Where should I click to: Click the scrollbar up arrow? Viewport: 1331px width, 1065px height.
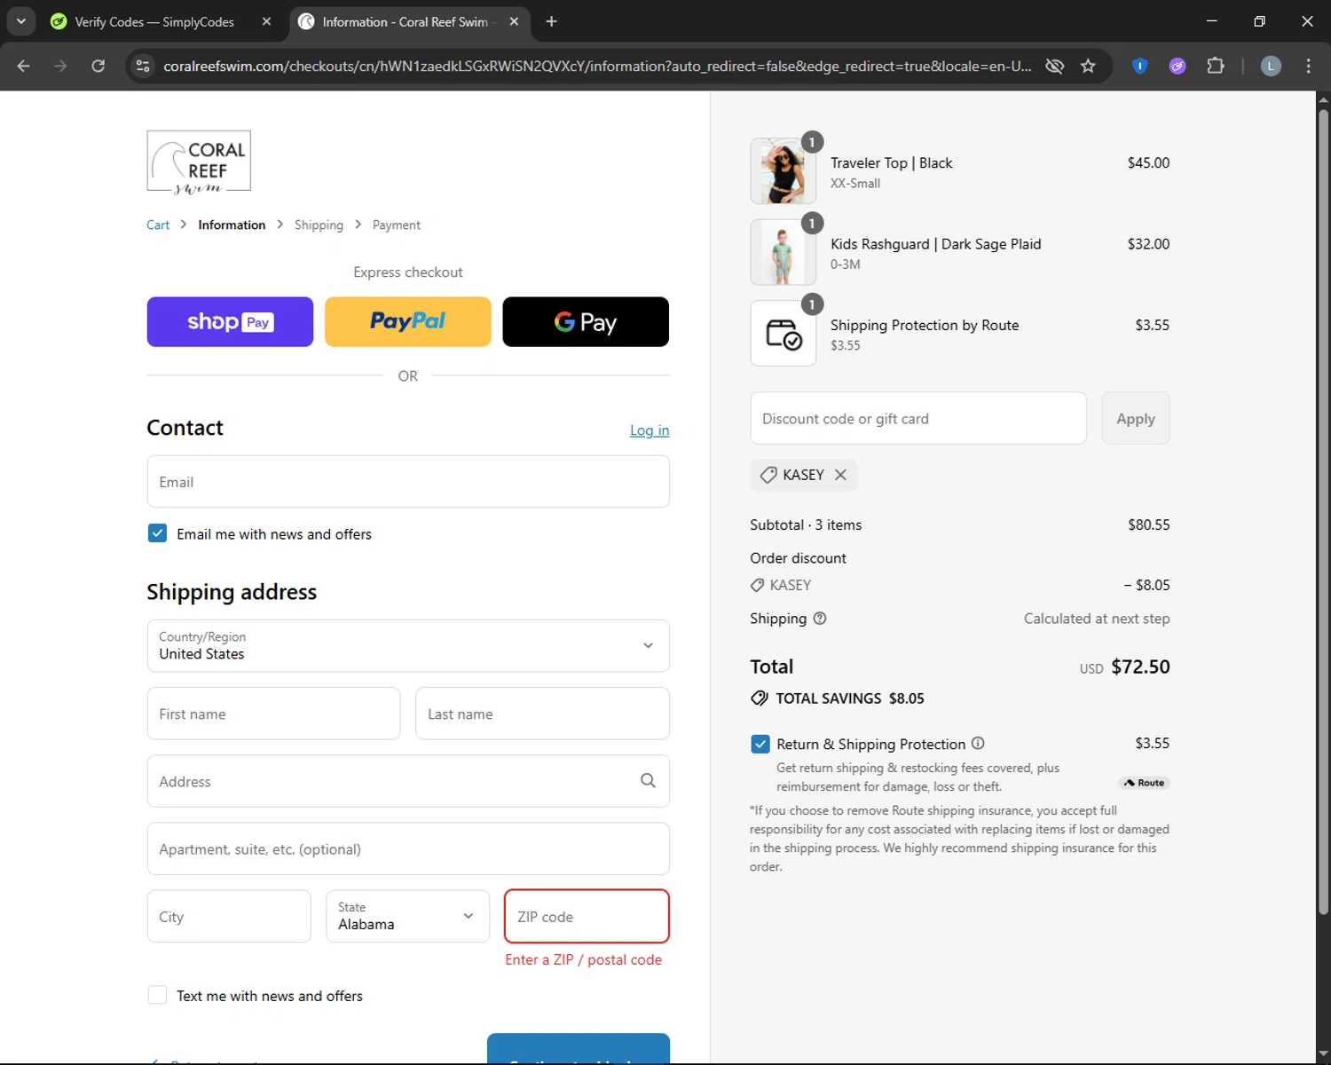point(1323,99)
